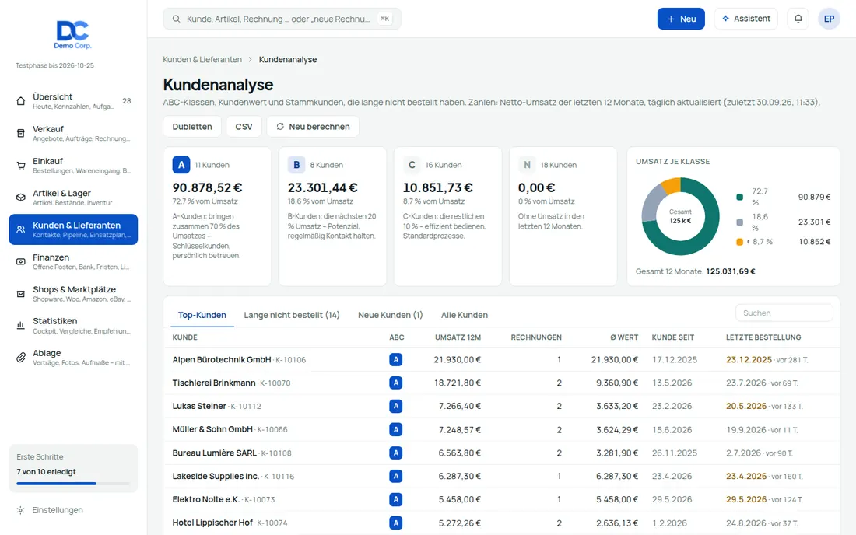Click the Neu button
Image resolution: width=856 pixels, height=535 pixels.
point(681,19)
